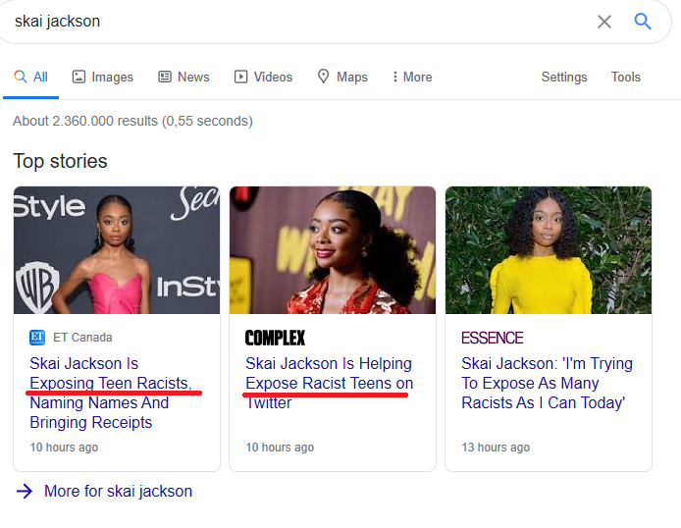The image size is (681, 528).
Task: Clear the search box with the X icon
Action: coord(604,22)
